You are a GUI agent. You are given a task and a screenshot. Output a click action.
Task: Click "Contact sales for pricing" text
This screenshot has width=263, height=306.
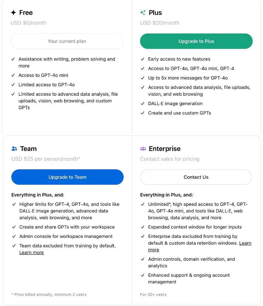[x=170, y=159]
